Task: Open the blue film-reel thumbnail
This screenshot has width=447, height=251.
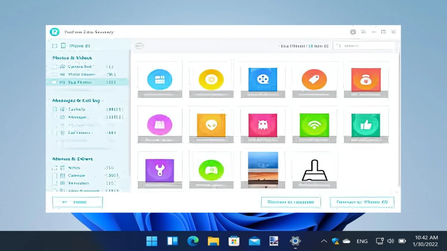Action: 263,79
